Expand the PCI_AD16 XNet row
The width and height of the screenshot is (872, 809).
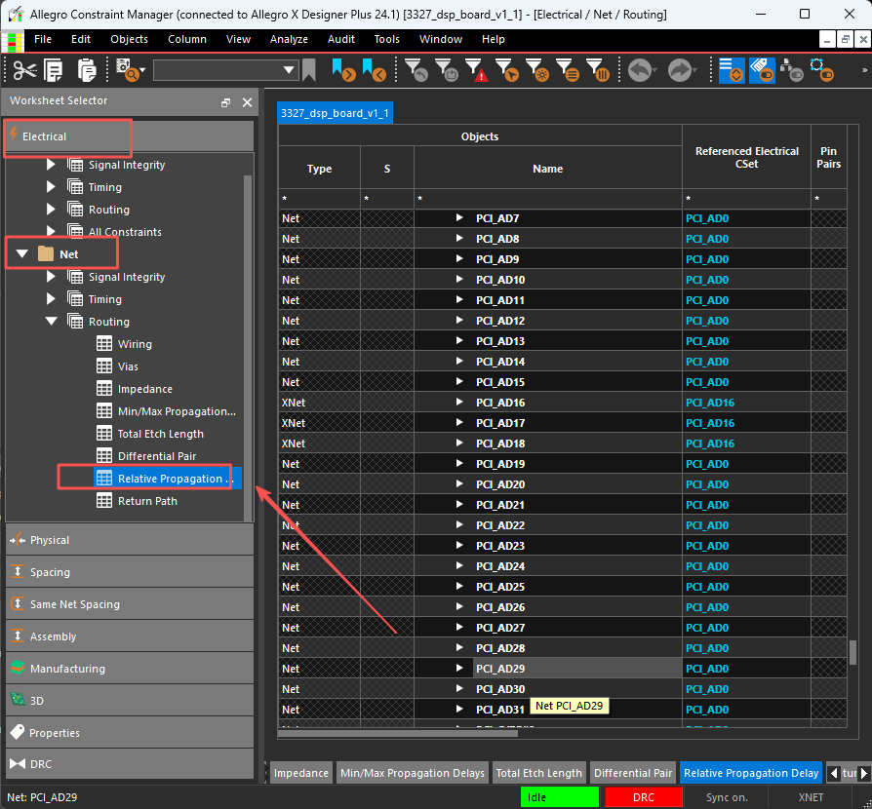(459, 403)
